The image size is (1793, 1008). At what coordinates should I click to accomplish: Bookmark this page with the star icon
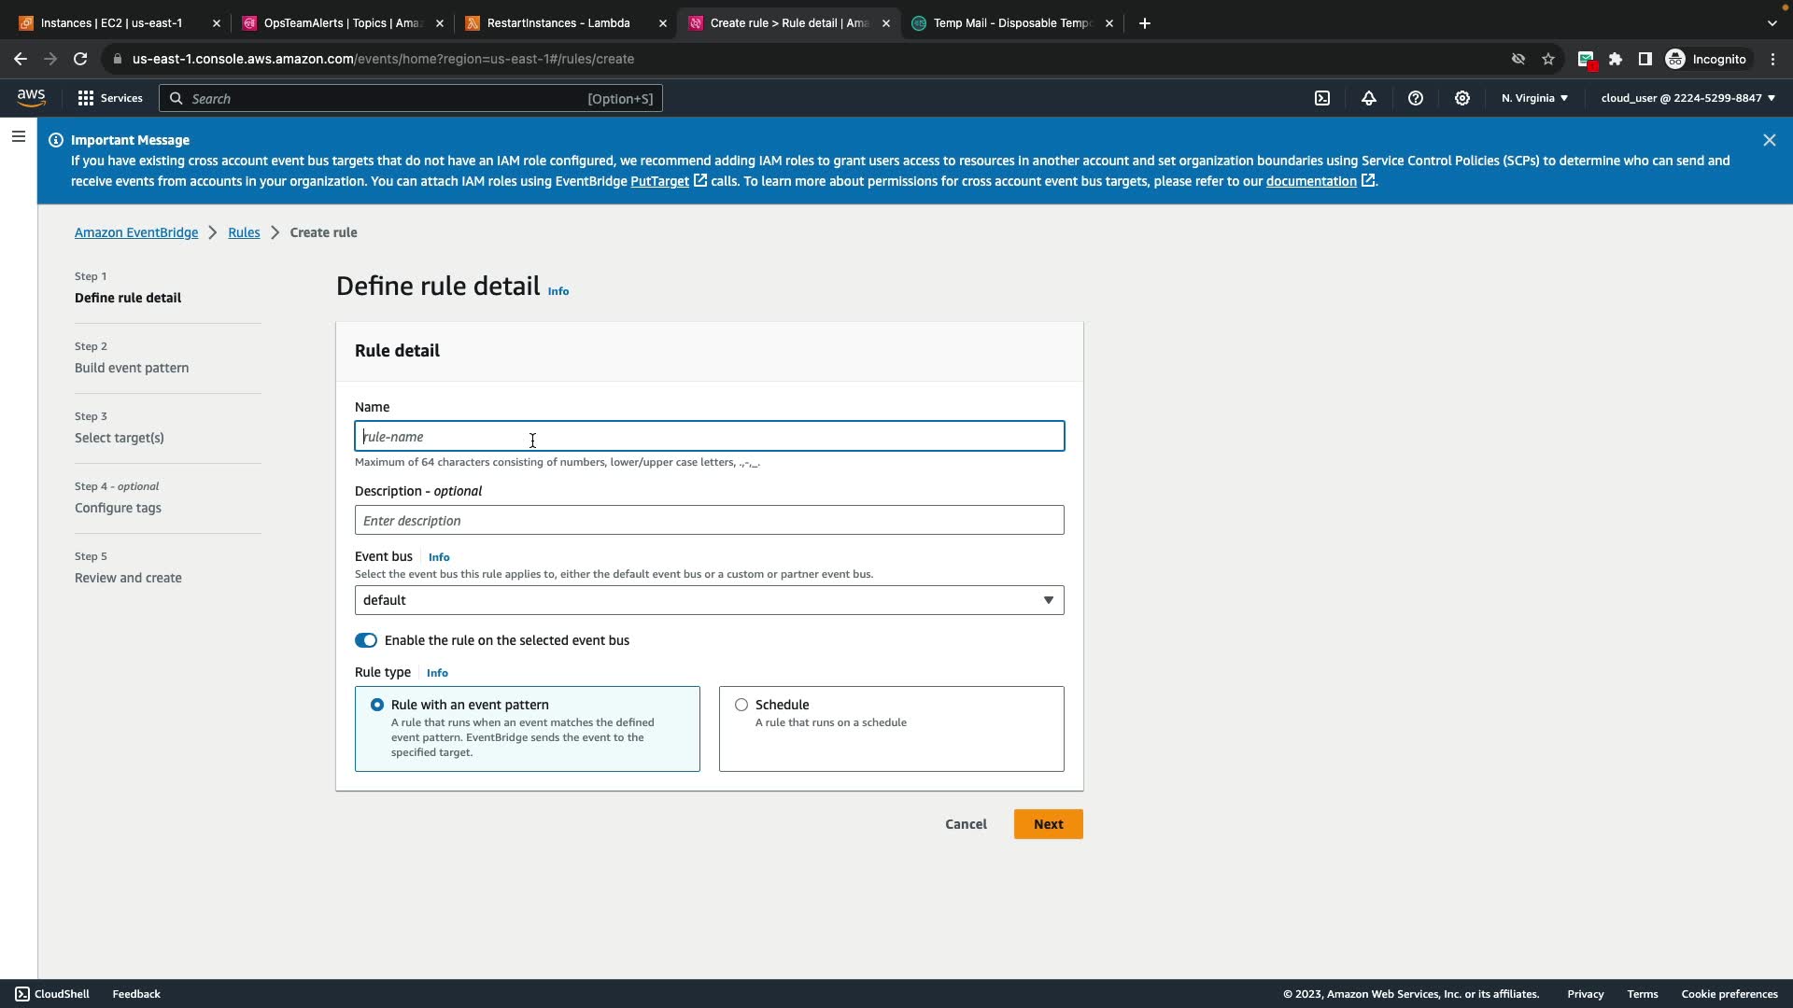pos(1548,59)
